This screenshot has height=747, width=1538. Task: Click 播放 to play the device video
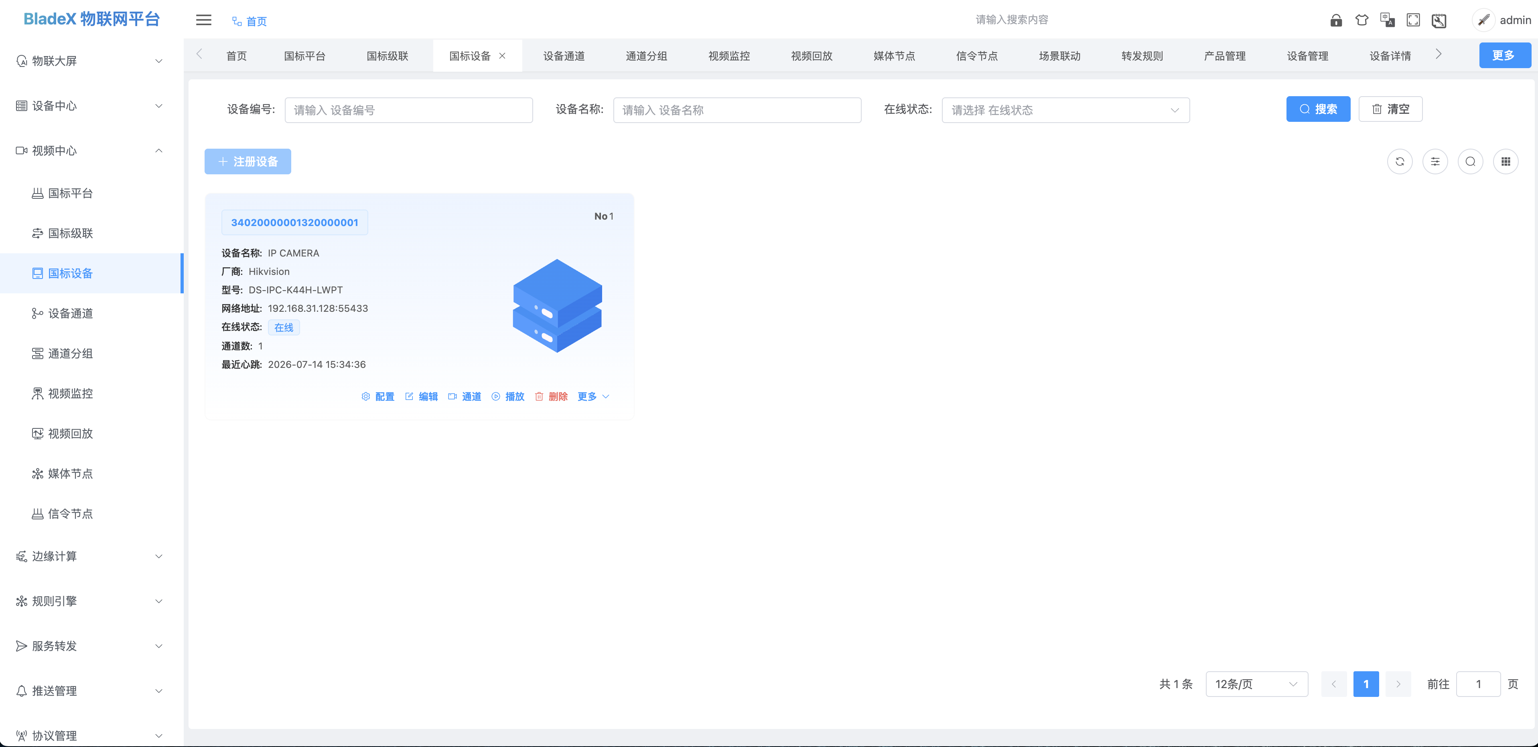click(508, 397)
